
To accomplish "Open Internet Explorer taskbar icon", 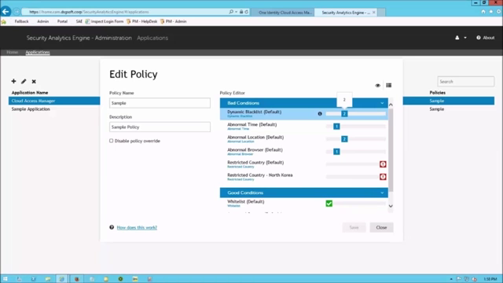I will pyautogui.click(x=61, y=279).
